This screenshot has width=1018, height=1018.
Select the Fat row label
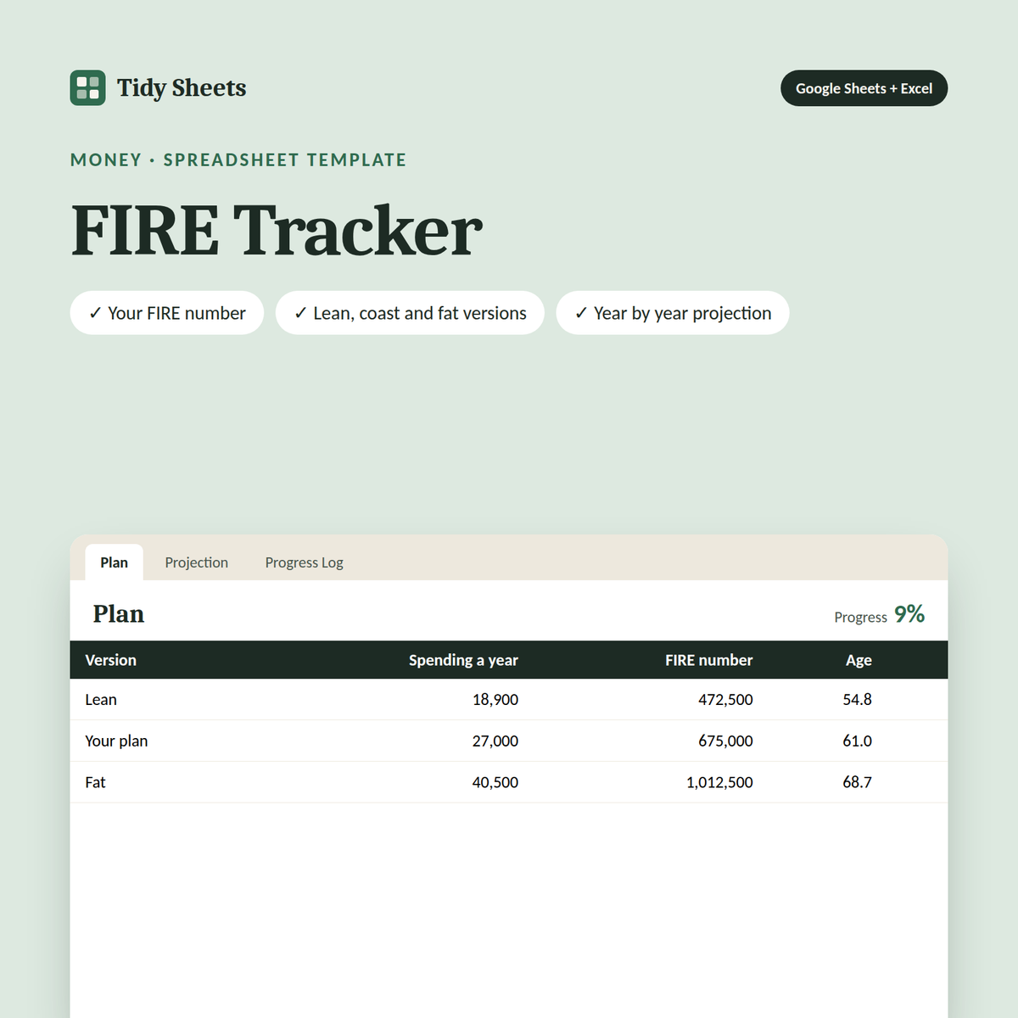pos(95,782)
